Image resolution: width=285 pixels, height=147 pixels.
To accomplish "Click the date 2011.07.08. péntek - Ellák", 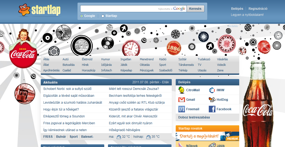I will point(151,82).
